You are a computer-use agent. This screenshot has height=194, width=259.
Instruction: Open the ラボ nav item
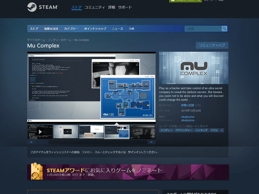tap(131, 29)
